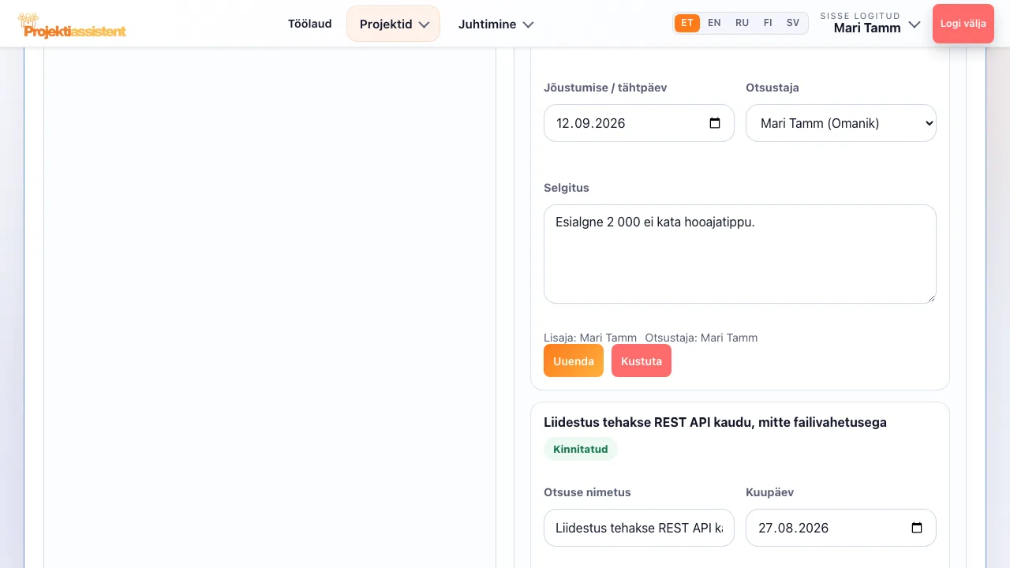Click the Uuenda button

pyautogui.click(x=574, y=361)
